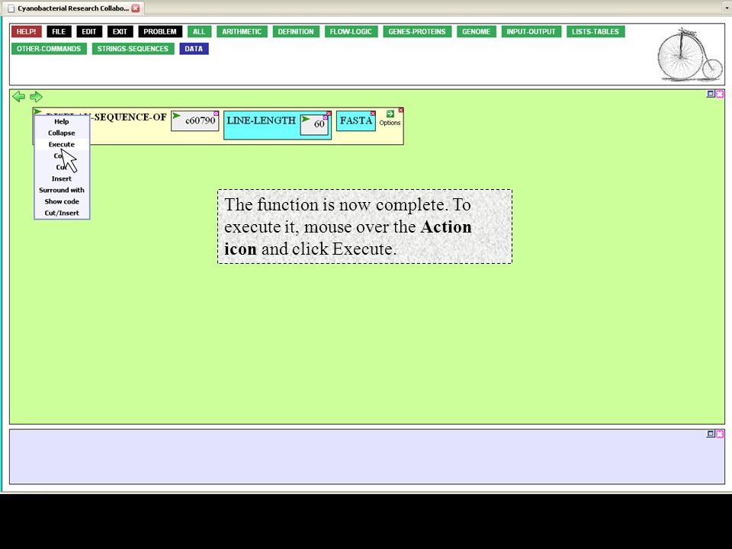Click the results pane blue square icon

click(711, 434)
